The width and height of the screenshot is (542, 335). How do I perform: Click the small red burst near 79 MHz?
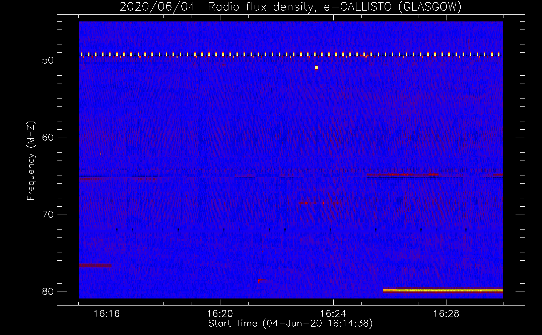point(262,280)
